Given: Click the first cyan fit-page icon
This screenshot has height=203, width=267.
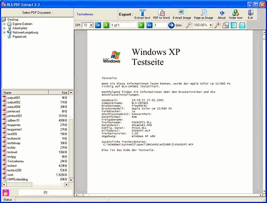Looking at the screenshot, I should [x=234, y=25].
